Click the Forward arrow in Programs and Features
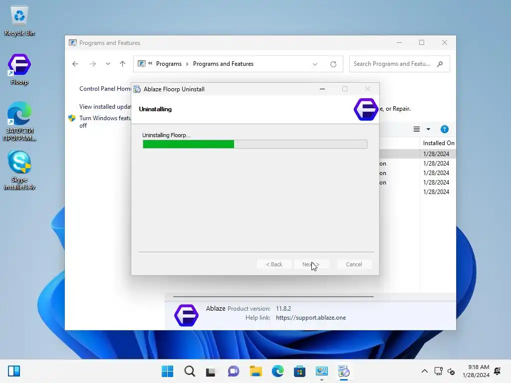 coord(93,64)
